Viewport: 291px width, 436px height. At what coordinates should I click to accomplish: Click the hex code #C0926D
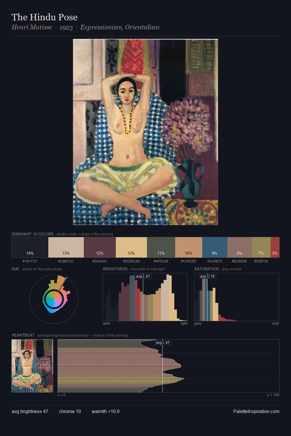pos(189,261)
